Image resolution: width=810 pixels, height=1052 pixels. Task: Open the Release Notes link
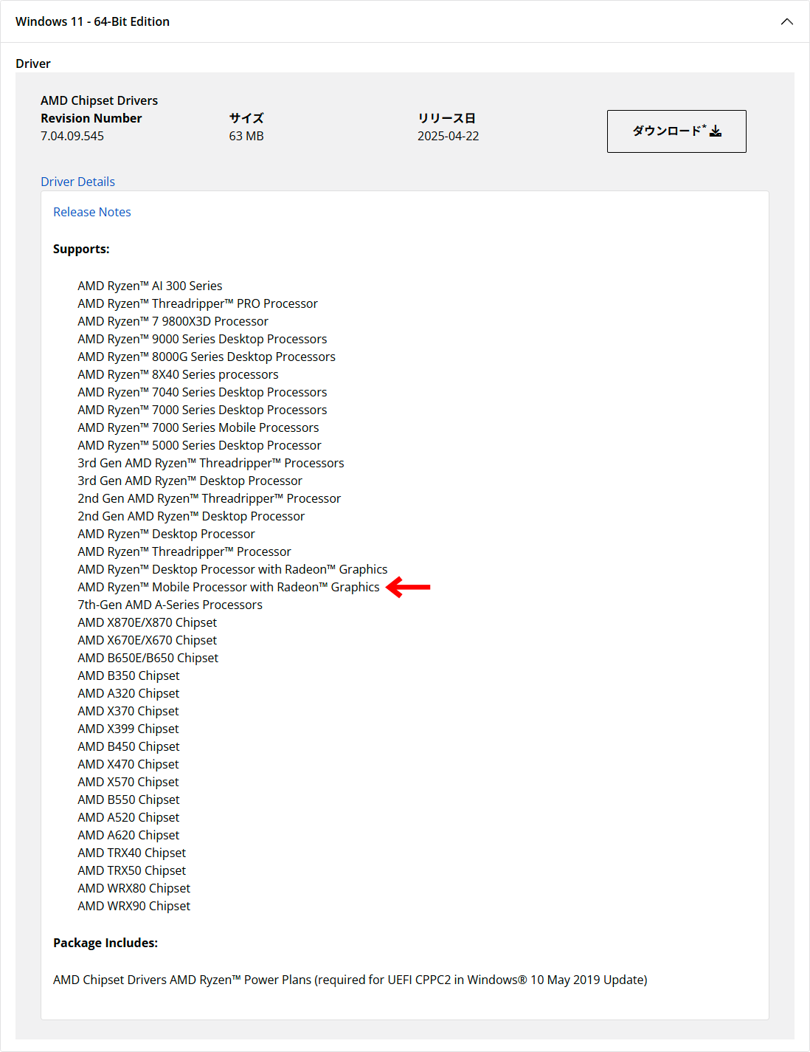tap(92, 212)
